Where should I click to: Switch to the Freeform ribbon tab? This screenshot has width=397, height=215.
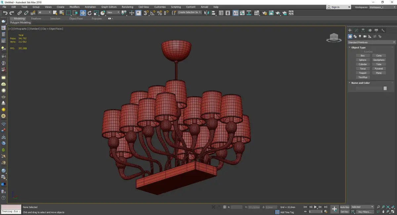pos(36,19)
